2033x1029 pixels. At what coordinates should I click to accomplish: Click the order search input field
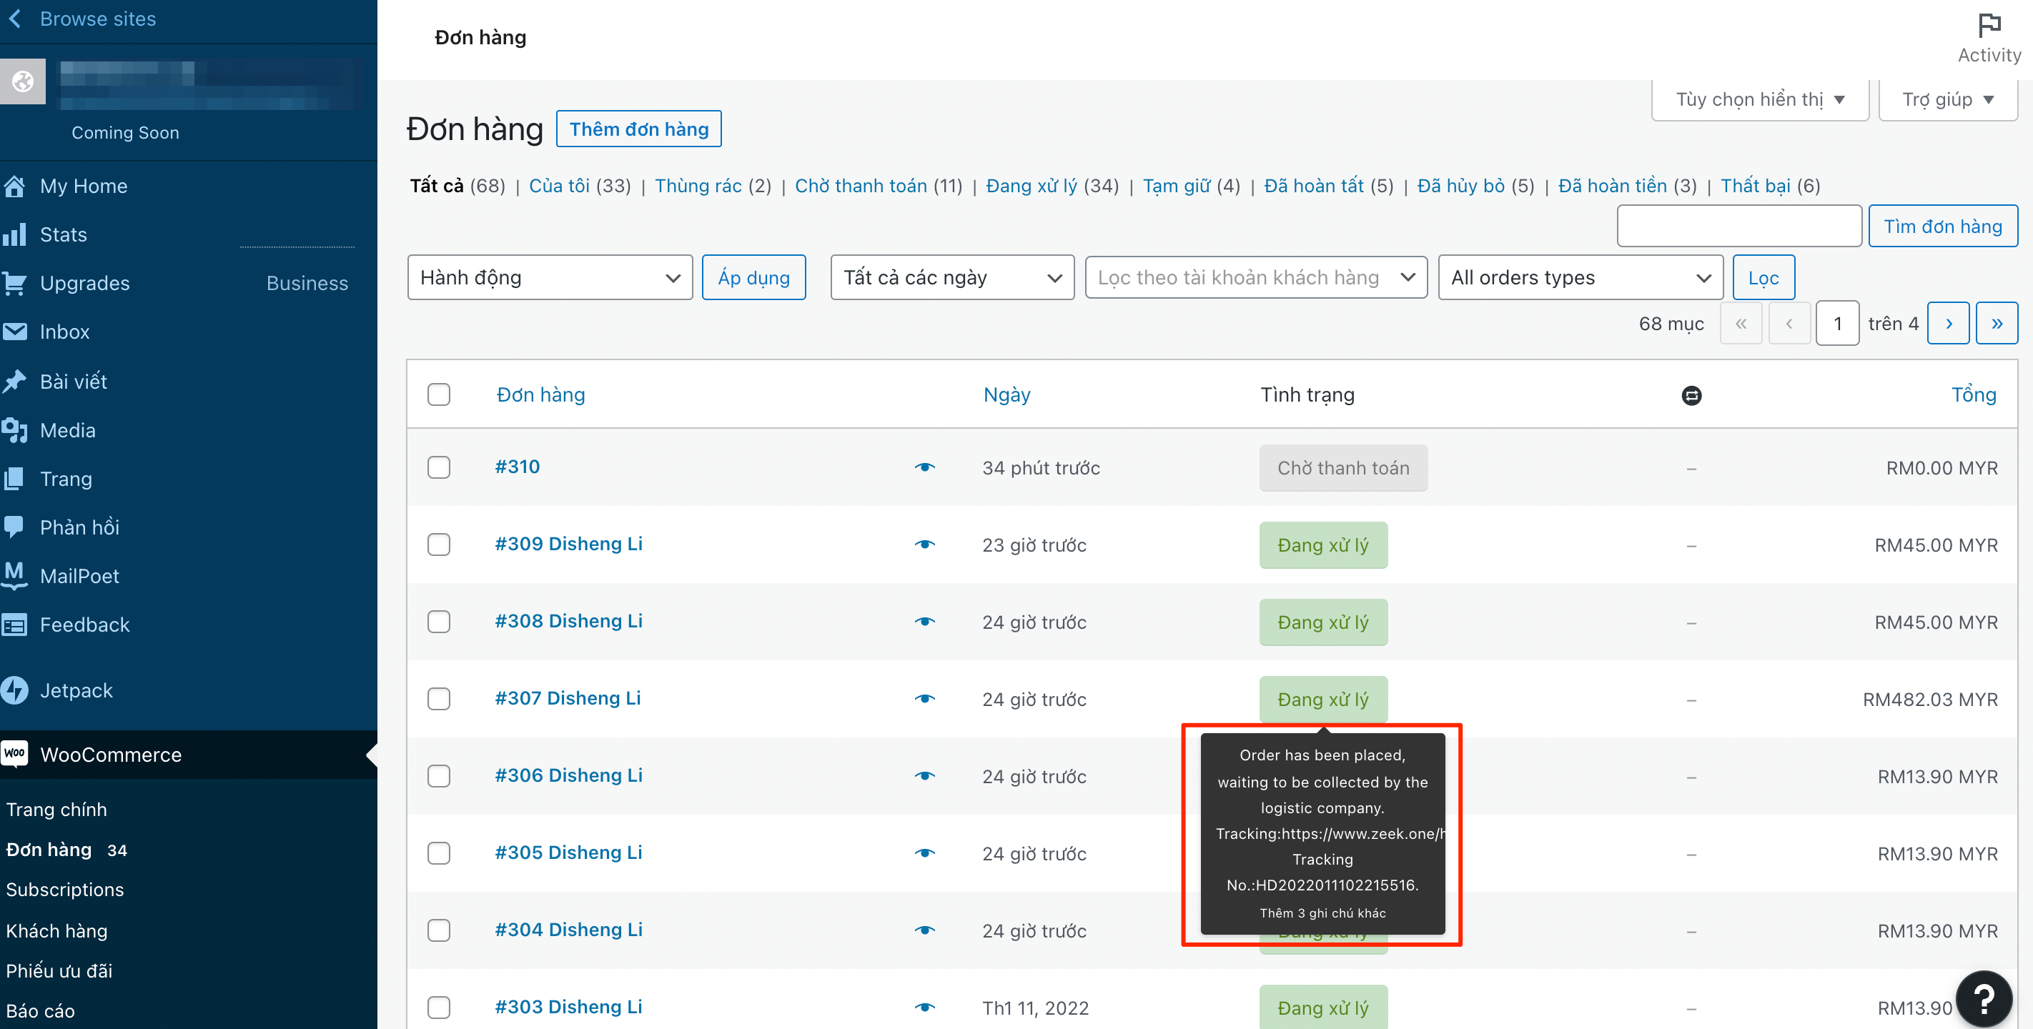coord(1739,227)
